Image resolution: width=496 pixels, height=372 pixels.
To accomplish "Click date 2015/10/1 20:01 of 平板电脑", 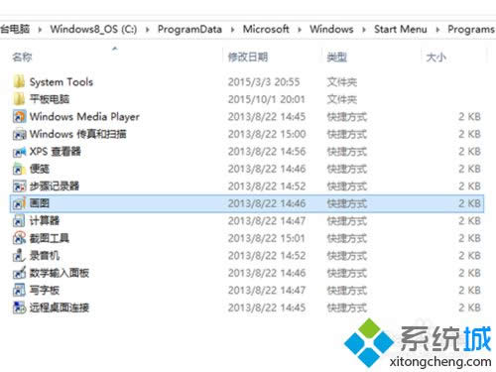I will pyautogui.click(x=267, y=99).
